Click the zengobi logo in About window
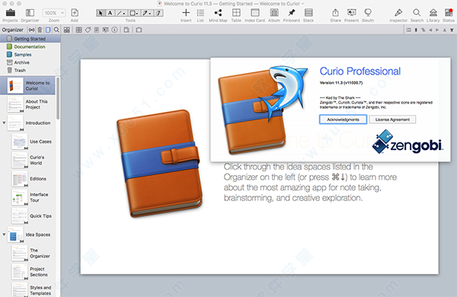Screen dimensions: 457x297 (407, 142)
